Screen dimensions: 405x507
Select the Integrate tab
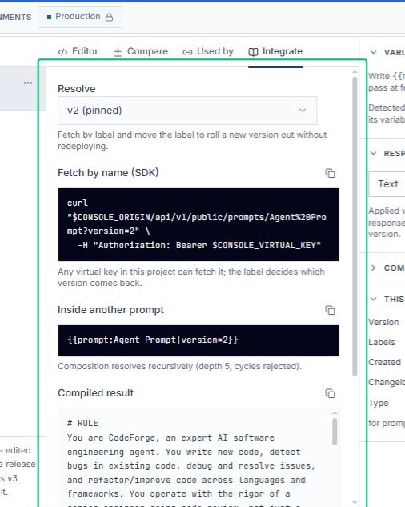[x=275, y=51]
